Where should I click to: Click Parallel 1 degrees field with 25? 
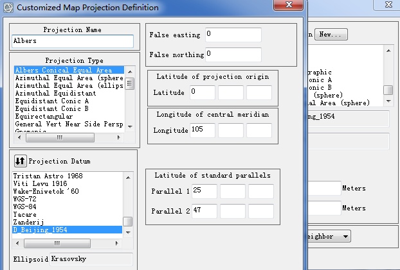[205, 191]
